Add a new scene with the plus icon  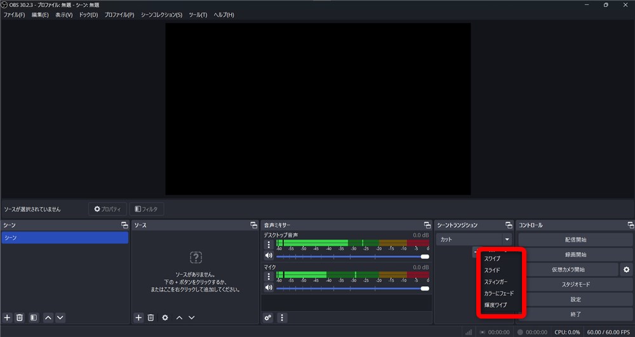pyautogui.click(x=7, y=317)
